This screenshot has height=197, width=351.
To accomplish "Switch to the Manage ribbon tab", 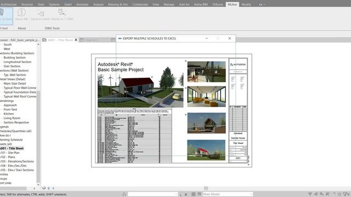I will (169, 4).
